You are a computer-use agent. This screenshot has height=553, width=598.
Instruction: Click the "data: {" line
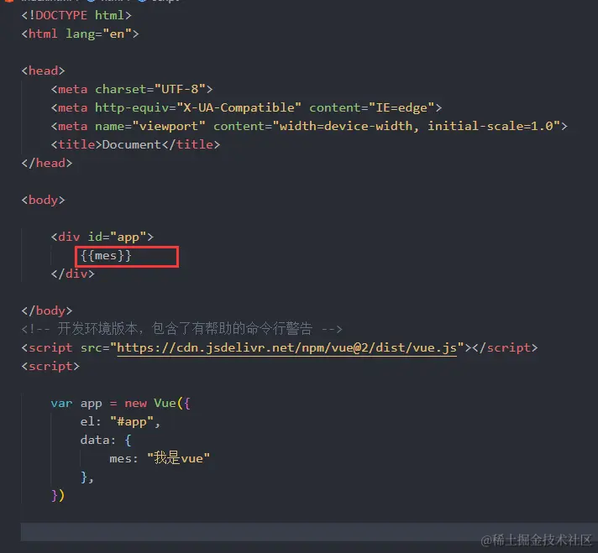[106, 441]
